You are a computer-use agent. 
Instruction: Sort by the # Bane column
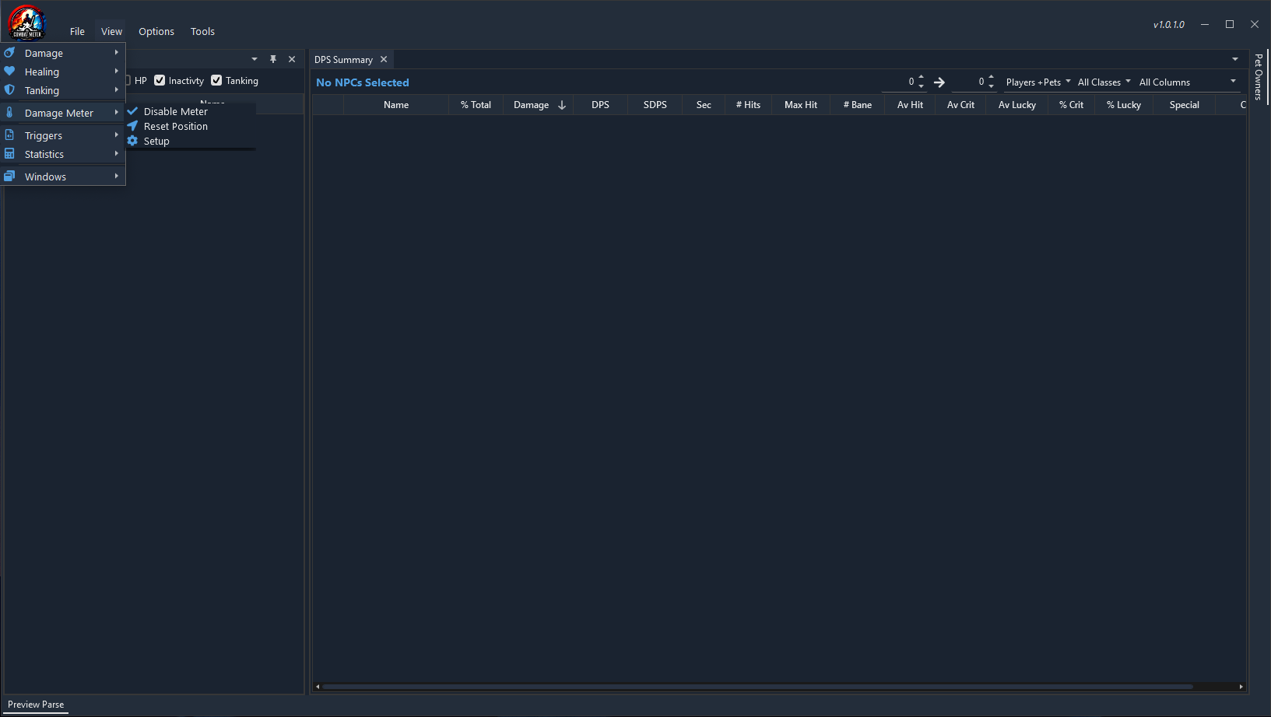tap(858, 105)
